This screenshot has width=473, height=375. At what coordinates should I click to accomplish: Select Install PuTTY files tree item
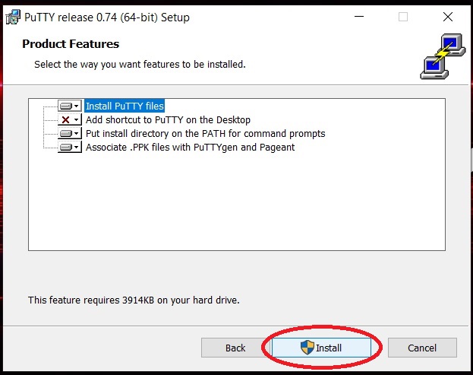125,106
